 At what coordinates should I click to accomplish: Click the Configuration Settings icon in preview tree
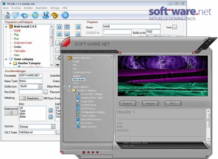78,112
